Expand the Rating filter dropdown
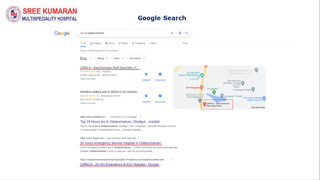 pos(103,58)
